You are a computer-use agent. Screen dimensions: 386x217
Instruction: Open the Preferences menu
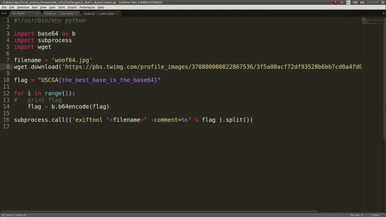pyautogui.click(x=87, y=7)
